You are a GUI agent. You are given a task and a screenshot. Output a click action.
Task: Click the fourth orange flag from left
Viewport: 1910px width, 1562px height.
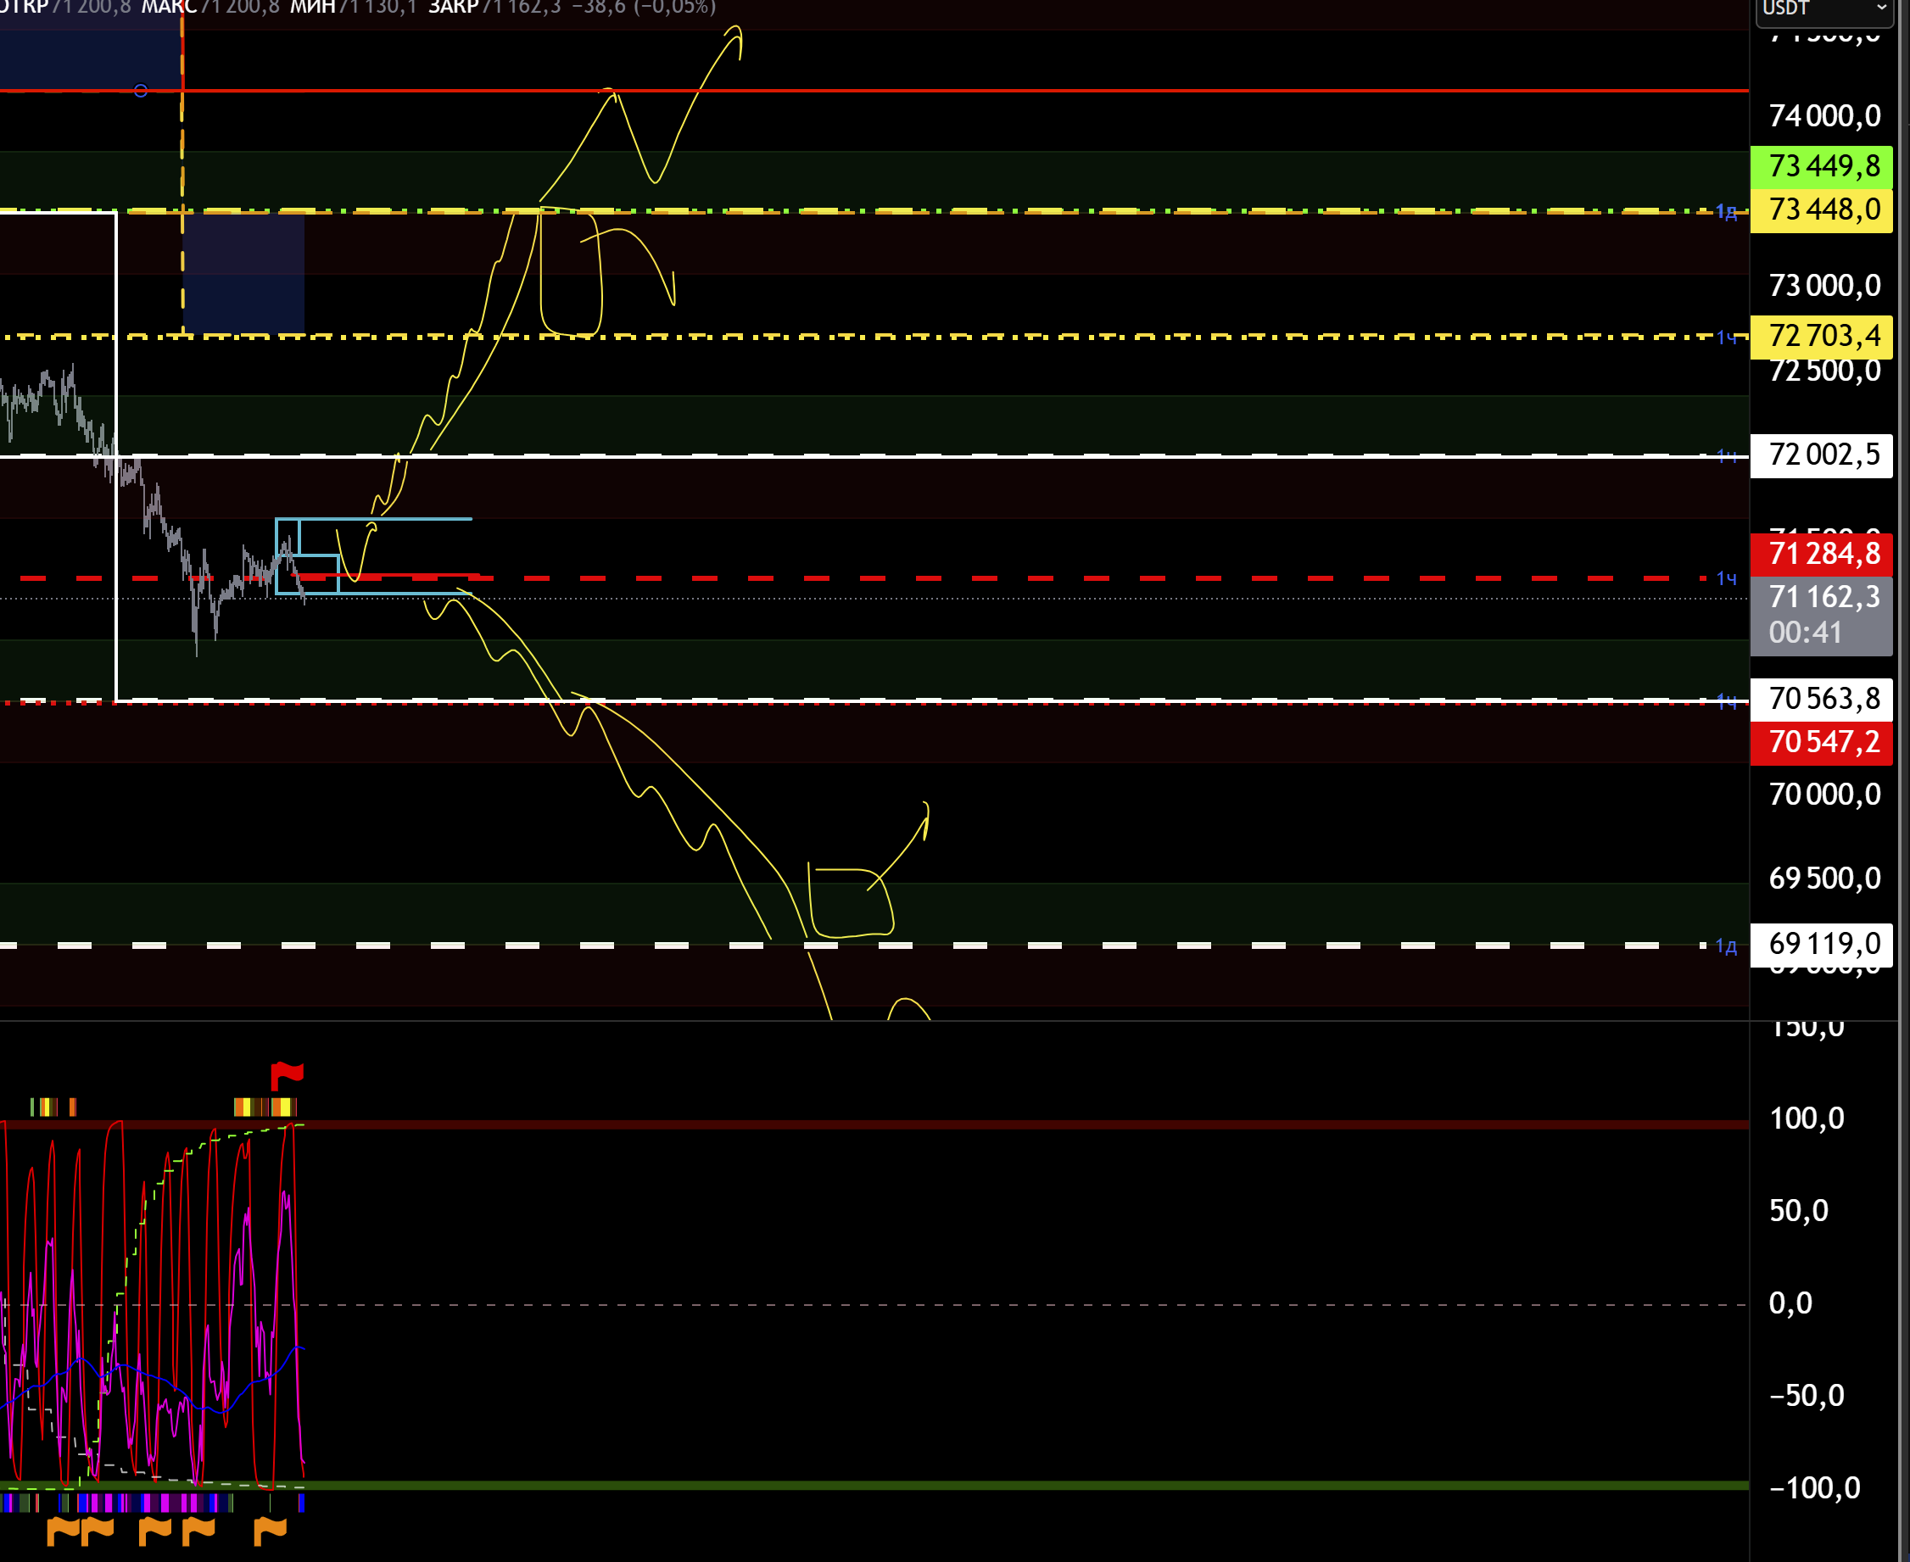(x=198, y=1529)
